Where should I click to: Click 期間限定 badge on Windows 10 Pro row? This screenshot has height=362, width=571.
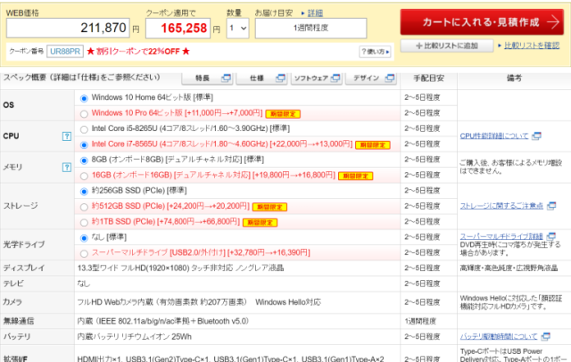283,114
